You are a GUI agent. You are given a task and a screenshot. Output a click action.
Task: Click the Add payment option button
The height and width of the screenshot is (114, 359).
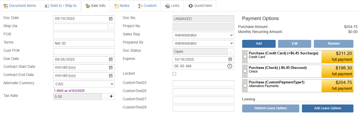[x=259, y=44]
